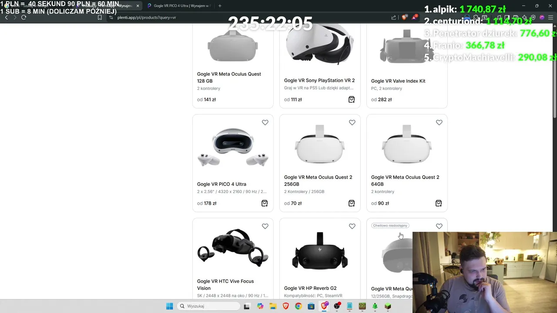Open Brave Rewards triangle icon

pos(415,17)
